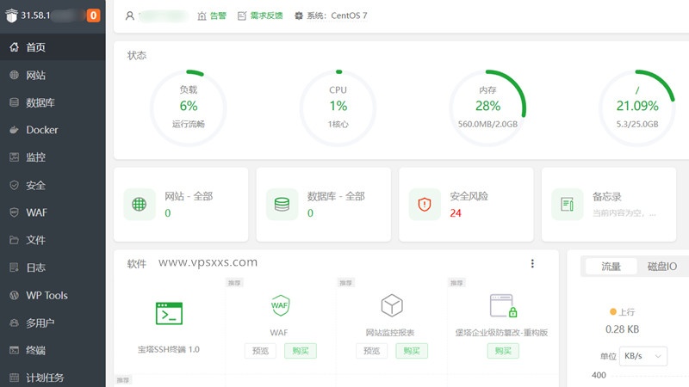Click the shield icon in 安全风险 card

[x=425, y=204]
